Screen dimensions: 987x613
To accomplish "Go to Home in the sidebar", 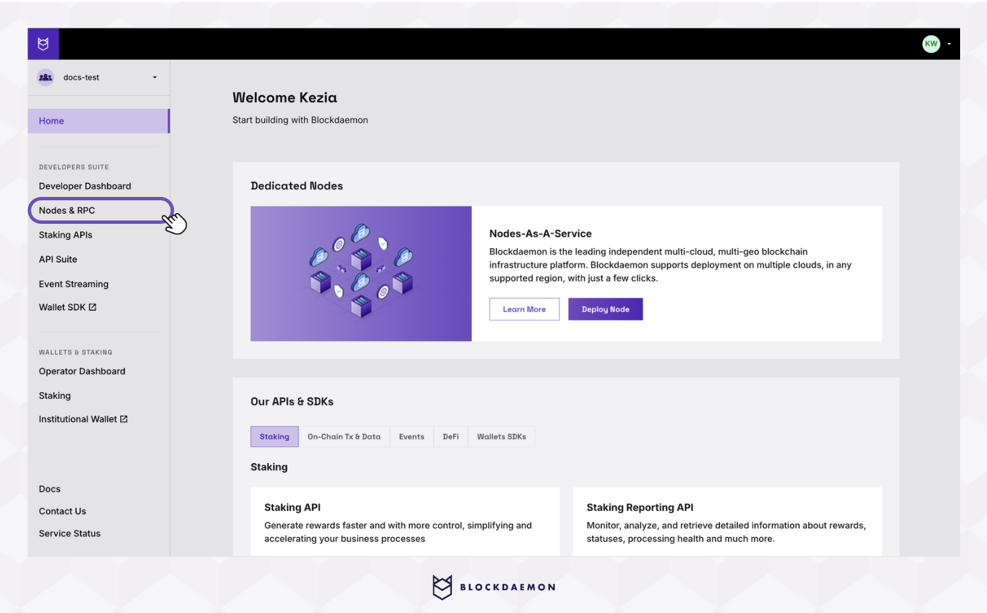I will click(98, 121).
